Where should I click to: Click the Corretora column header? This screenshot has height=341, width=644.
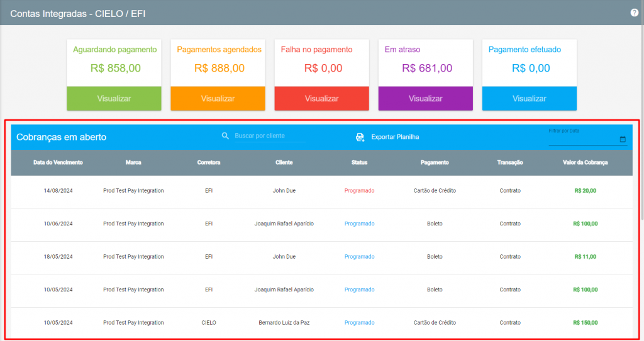pos(209,163)
